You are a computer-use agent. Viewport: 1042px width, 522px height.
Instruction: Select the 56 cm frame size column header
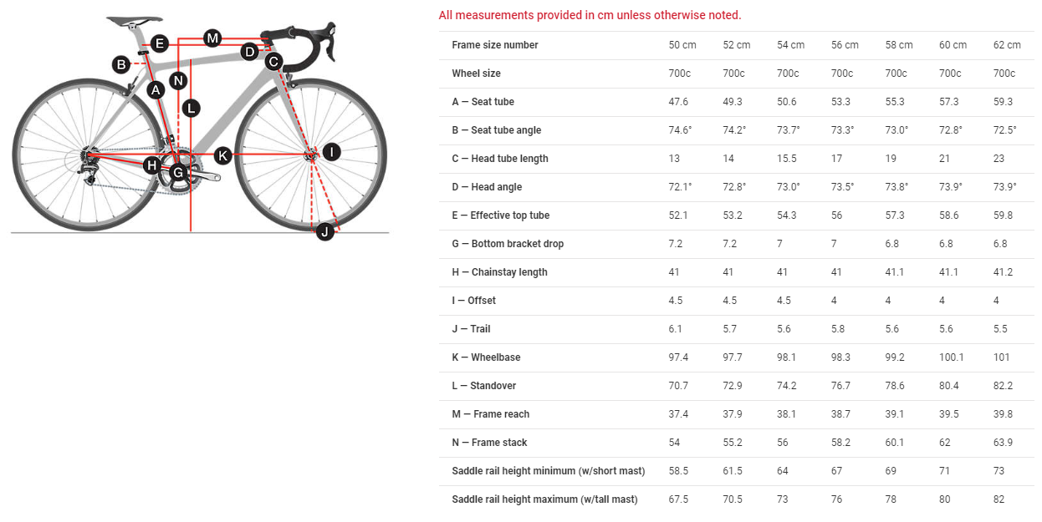click(x=845, y=45)
